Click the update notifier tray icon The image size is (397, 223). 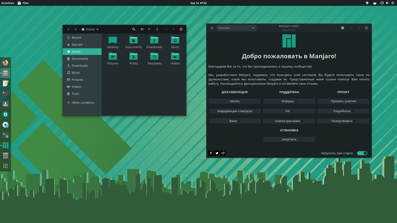(375, 3)
